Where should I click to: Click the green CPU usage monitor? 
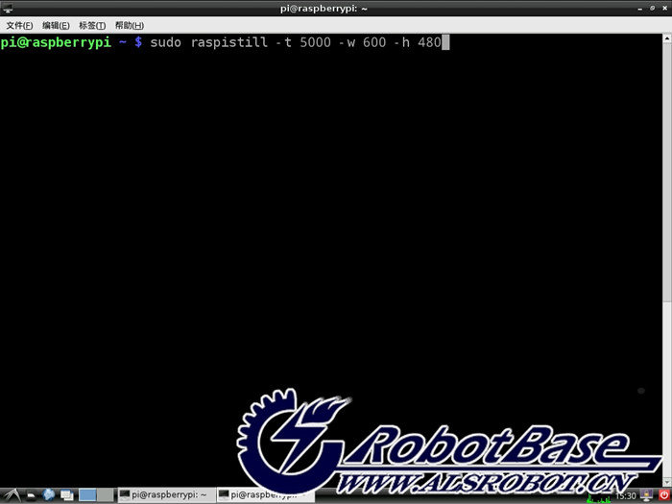pyautogui.click(x=600, y=497)
